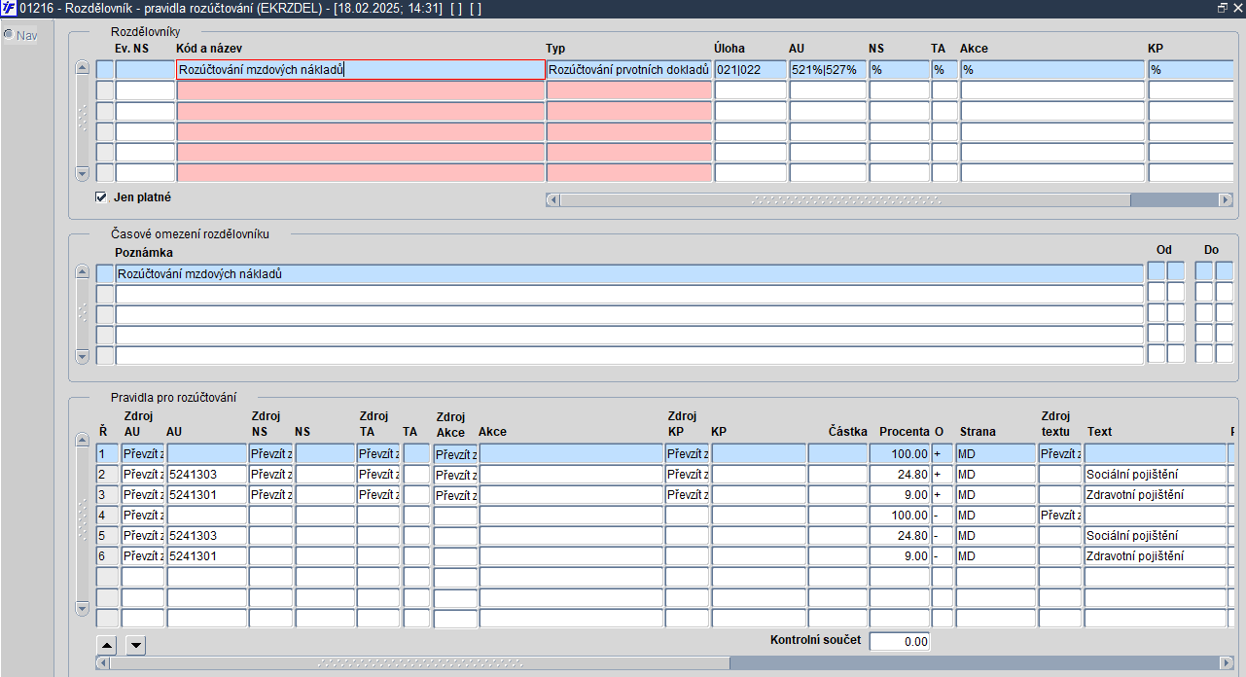Open Zdroj KP dropdown in rule row 2
Viewport: 1246px width, 677px height.
[687, 474]
